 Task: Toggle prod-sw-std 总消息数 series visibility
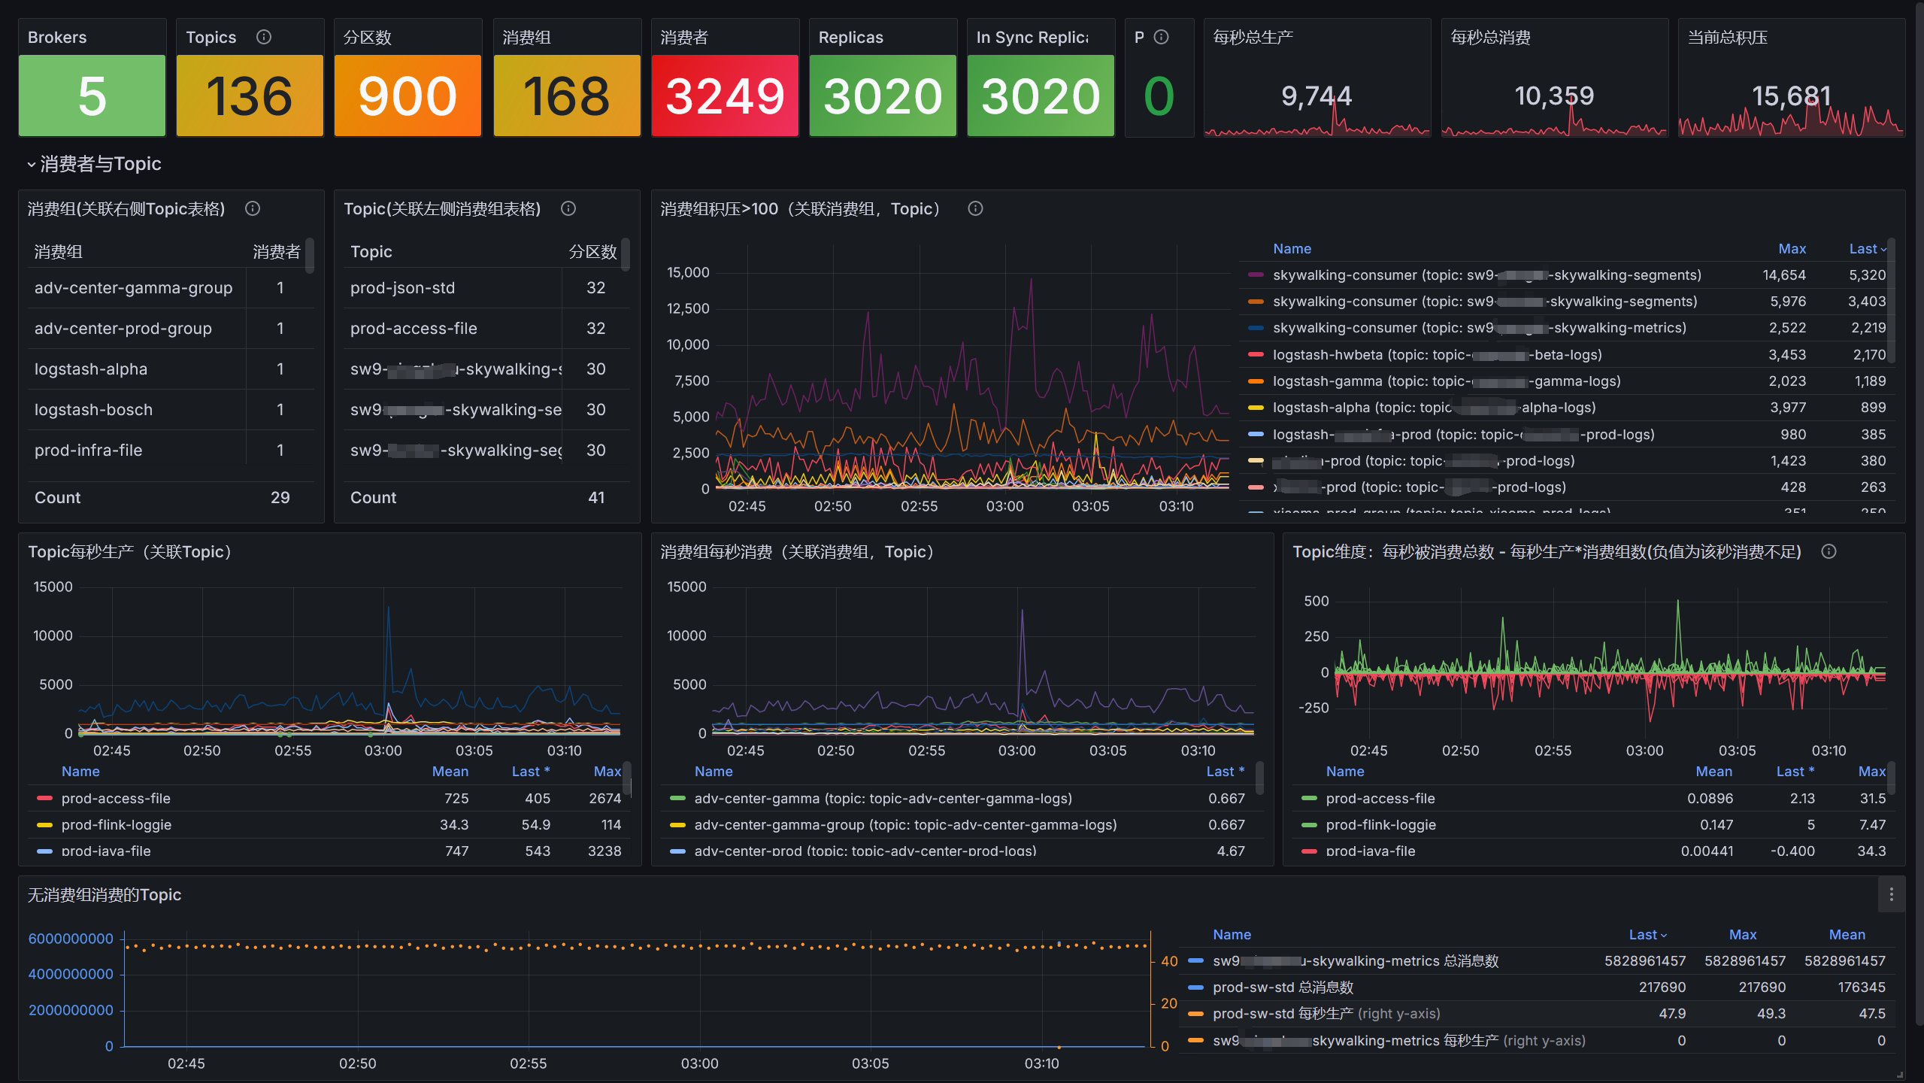1282,987
